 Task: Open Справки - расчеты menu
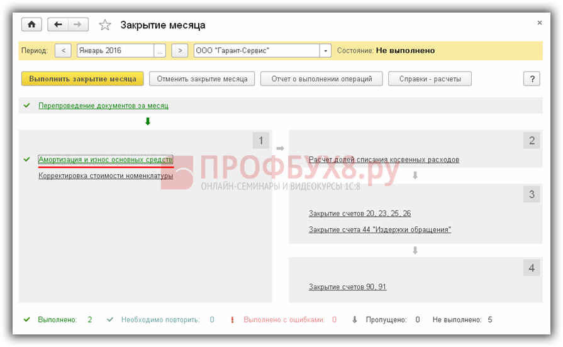coord(430,79)
